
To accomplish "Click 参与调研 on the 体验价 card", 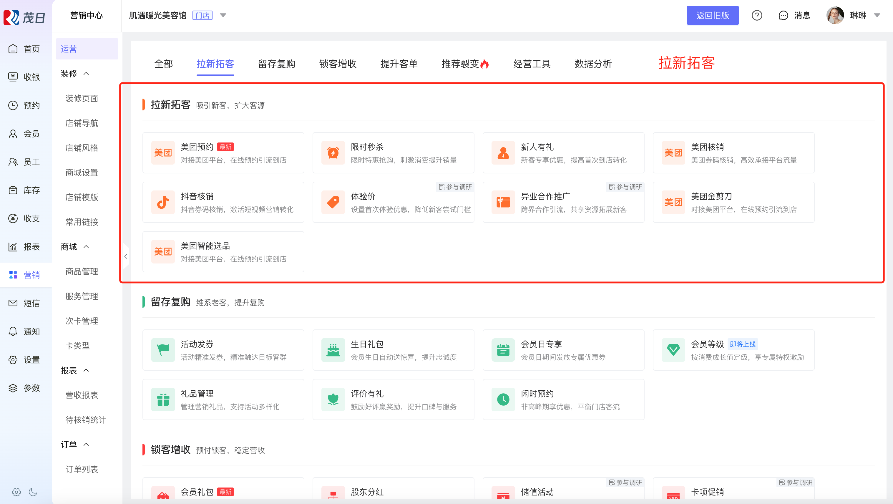I will (x=455, y=187).
